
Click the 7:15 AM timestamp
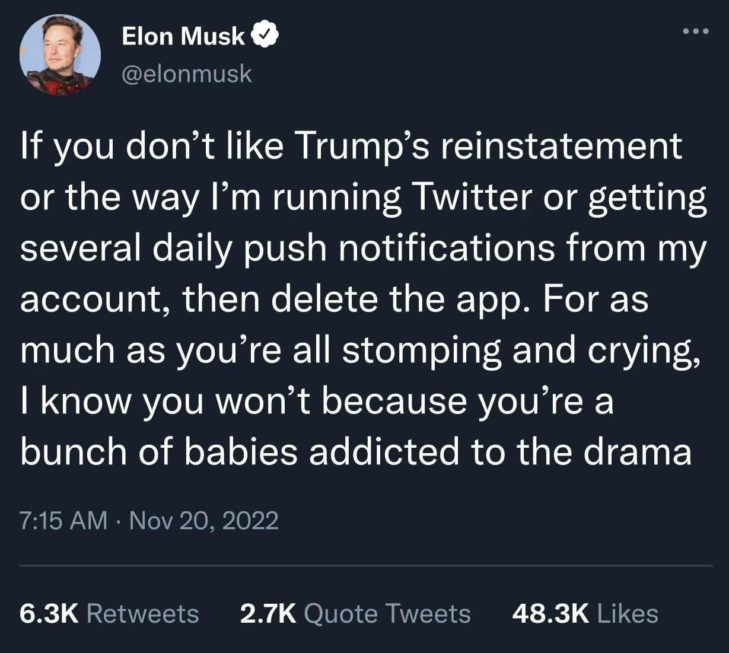pyautogui.click(x=63, y=520)
